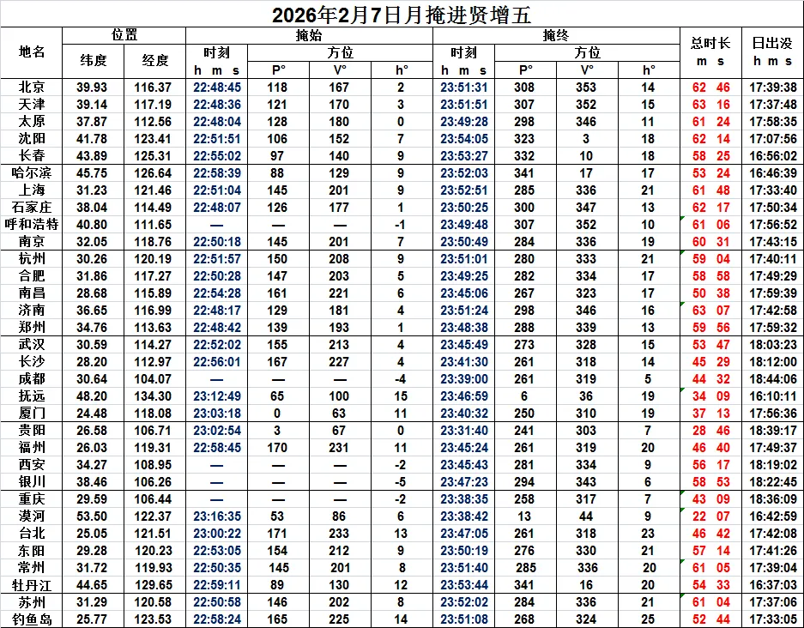The height and width of the screenshot is (628, 804).
Task: Click the 经度 column header
Action: (x=154, y=61)
